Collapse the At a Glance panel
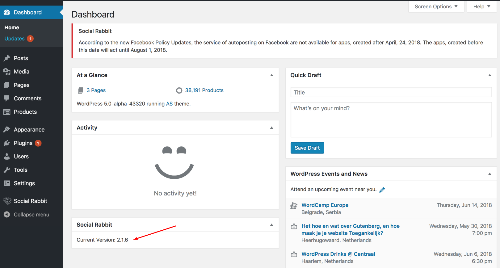Viewport: 500px width, 268px height. point(272,75)
